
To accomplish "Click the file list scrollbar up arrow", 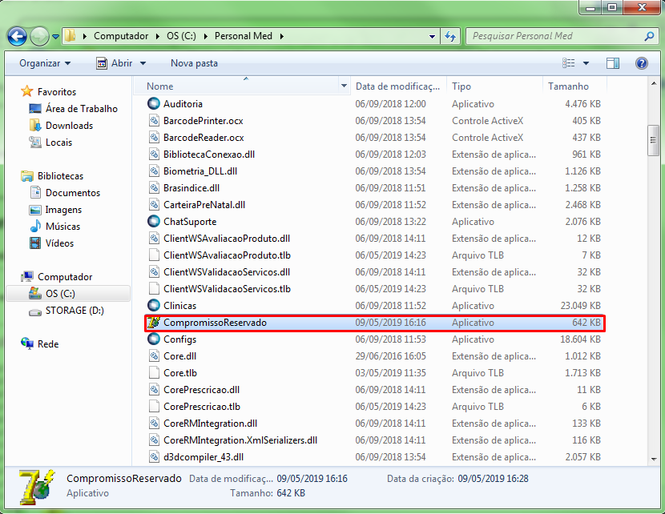I will tap(654, 84).
